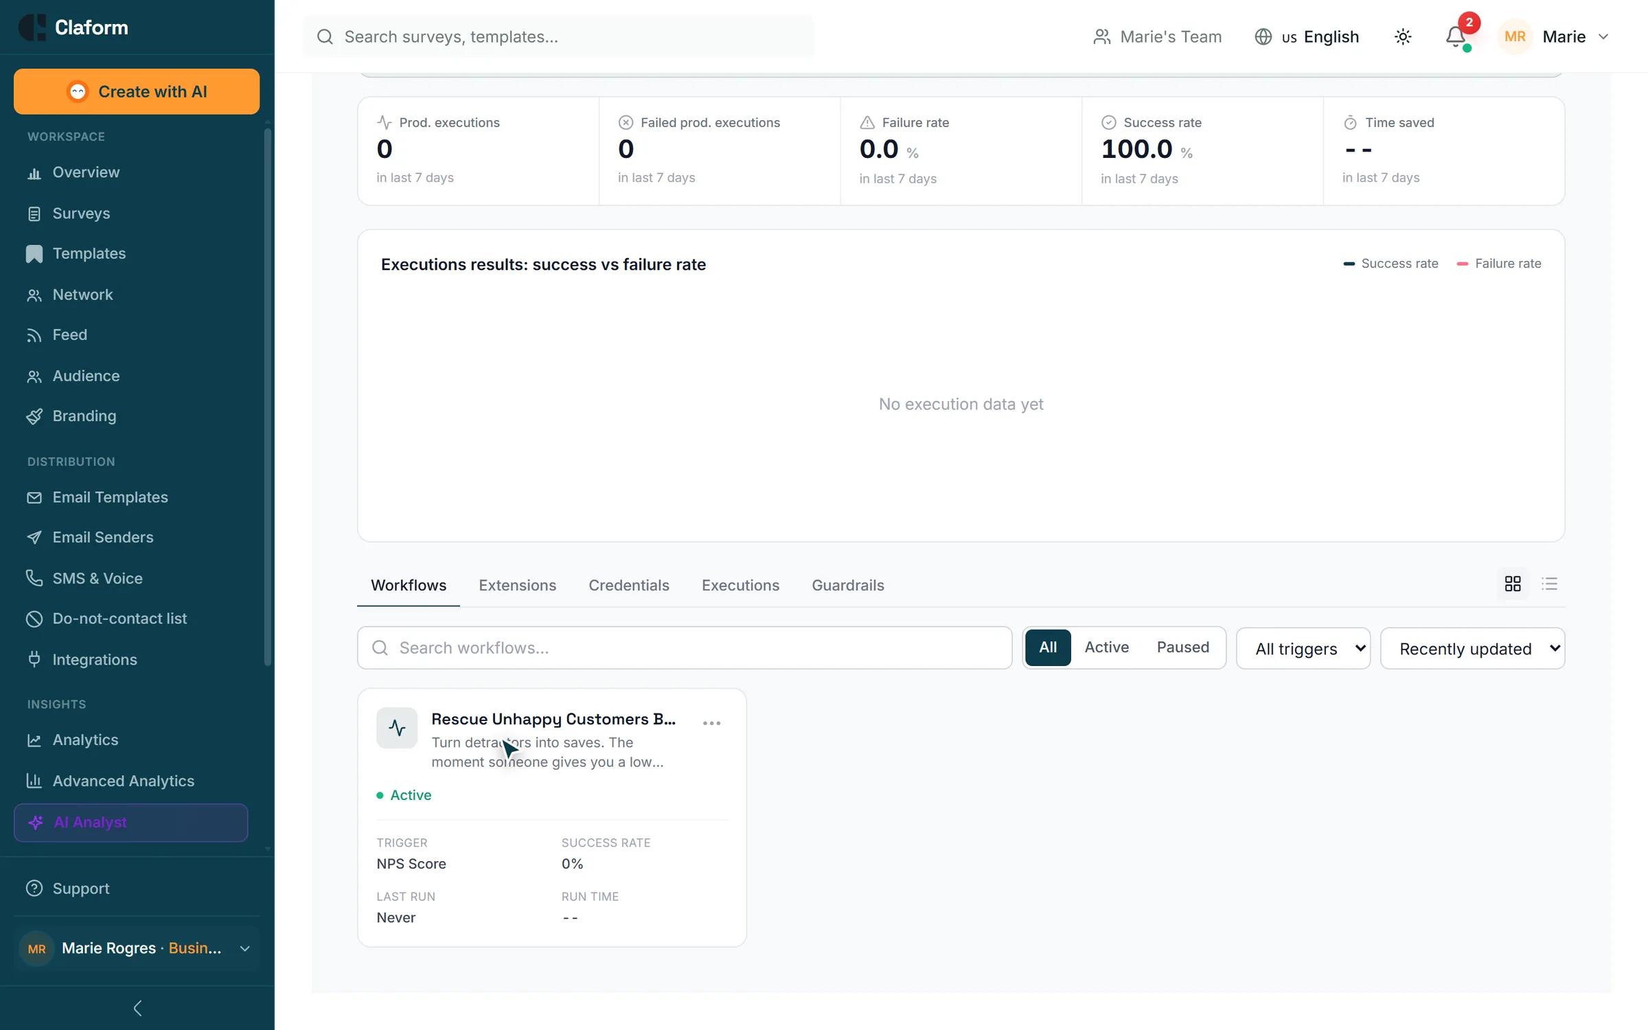The width and height of the screenshot is (1648, 1030).
Task: Open the notifications bell icon
Action: pos(1455,36)
